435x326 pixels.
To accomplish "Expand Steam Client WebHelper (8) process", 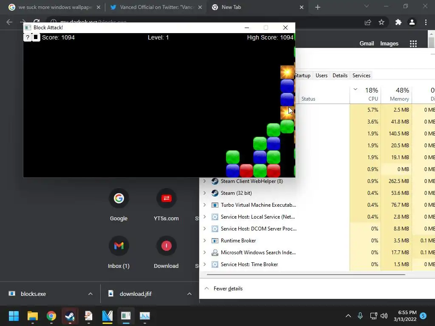I will 205,181.
